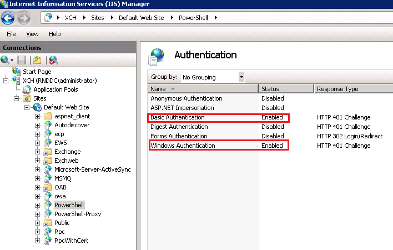
Task: Click the PowerShell breadcrumb segment
Action: pyautogui.click(x=193, y=18)
